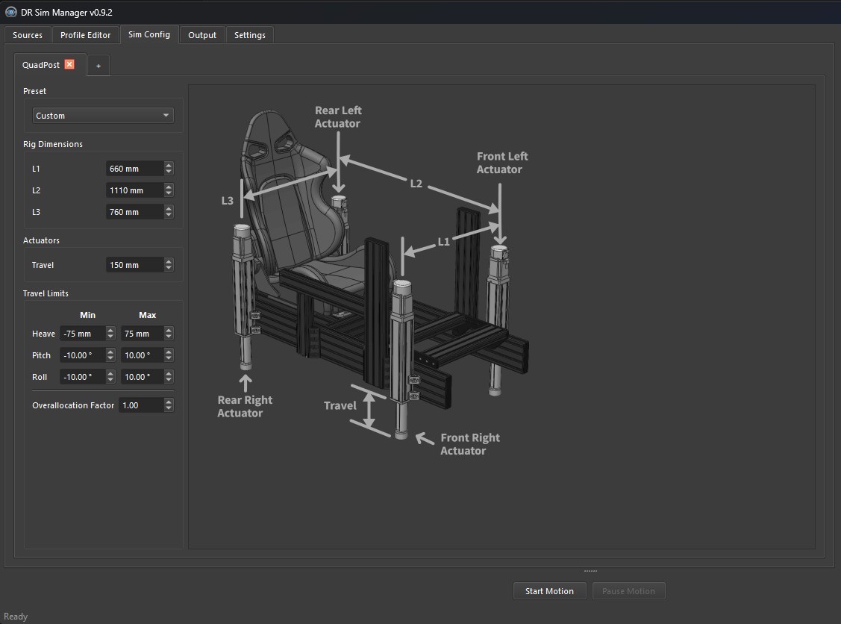The height and width of the screenshot is (624, 841).
Task: Click the Travel Limits section label
Action: pos(46,293)
